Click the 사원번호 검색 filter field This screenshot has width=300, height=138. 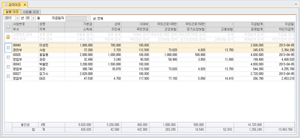pos(25,35)
